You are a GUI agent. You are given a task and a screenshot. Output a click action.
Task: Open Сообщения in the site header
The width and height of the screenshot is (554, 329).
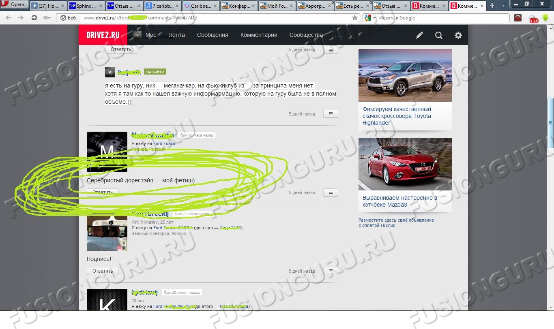point(213,35)
